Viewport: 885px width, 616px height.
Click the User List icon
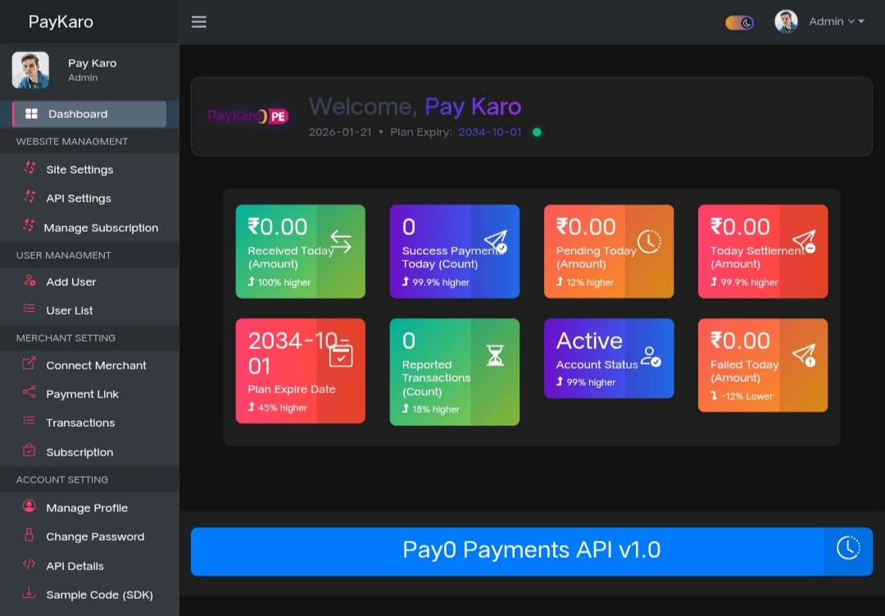coord(29,310)
